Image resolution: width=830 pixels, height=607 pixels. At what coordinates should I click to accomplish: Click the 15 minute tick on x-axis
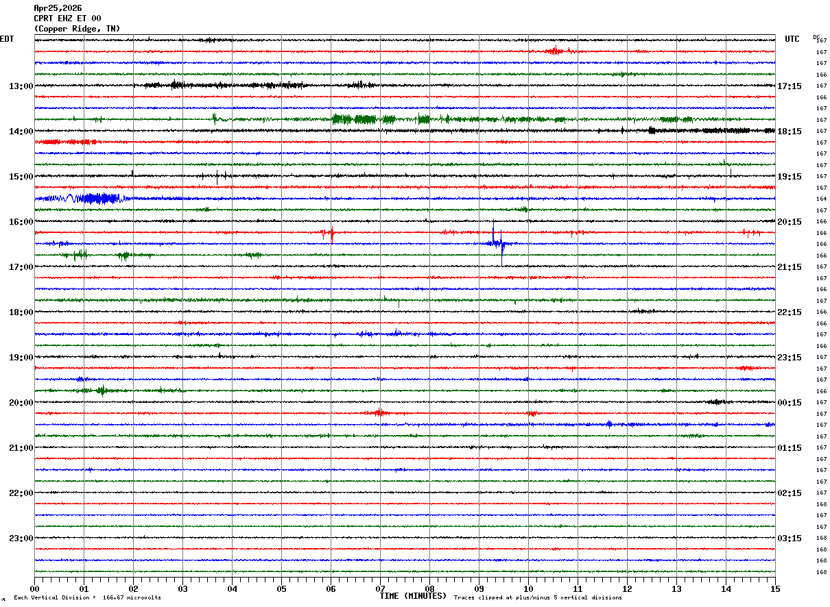775,589
